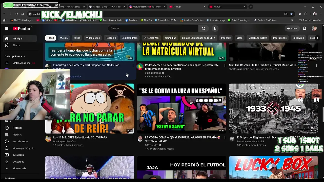Open Tus videos in sidebar
The width and height of the screenshot is (324, 182).
tap(20, 155)
